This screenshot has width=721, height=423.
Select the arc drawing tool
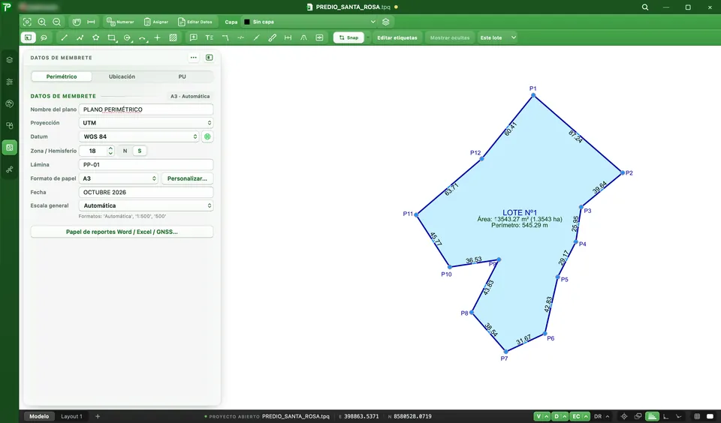tap(143, 37)
